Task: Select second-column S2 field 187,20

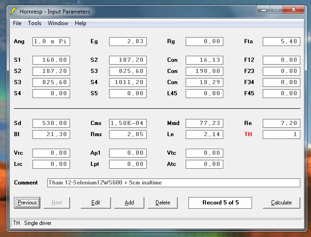Action: pos(128,60)
